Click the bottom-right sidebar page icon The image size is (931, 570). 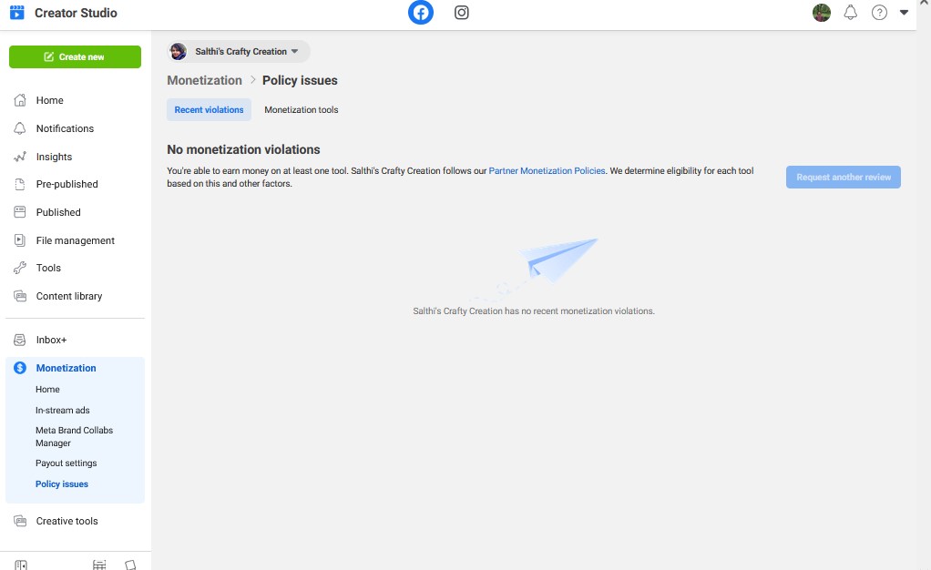click(130, 565)
